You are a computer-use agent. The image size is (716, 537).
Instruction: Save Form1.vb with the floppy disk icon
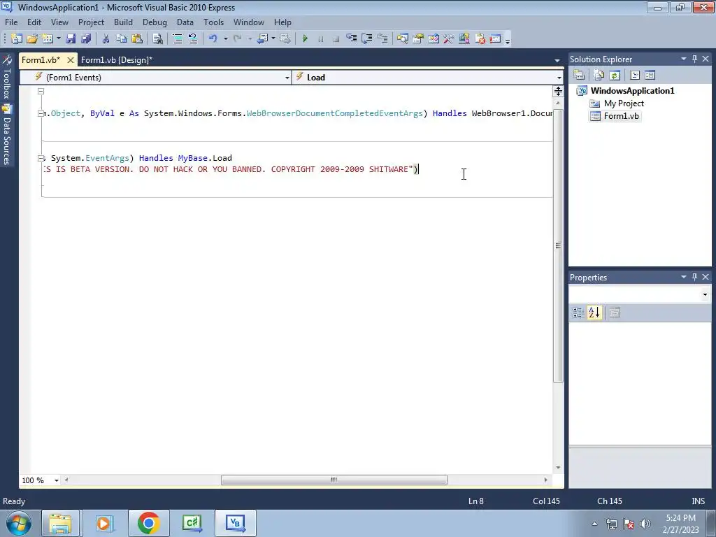[x=71, y=39]
